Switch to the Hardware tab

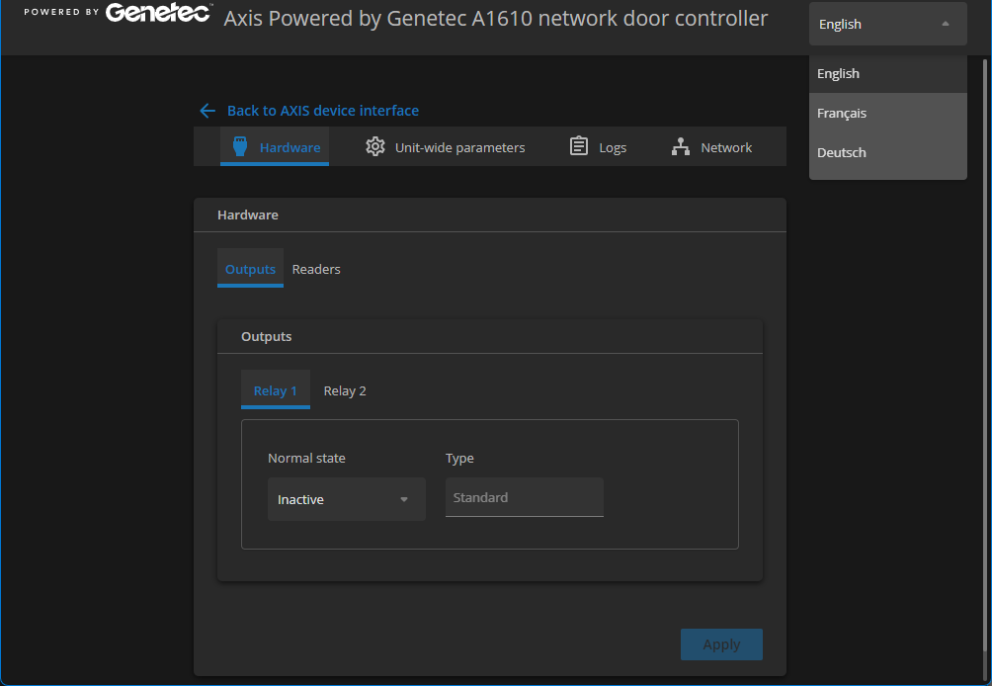[275, 147]
